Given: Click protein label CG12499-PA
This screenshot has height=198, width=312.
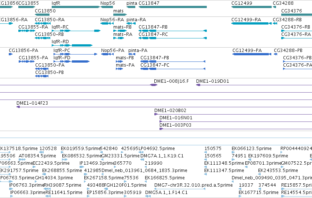Looking at the screenshot, I should (x=247, y=51).
